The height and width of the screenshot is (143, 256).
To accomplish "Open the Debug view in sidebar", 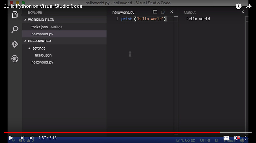I will coord(15,59).
